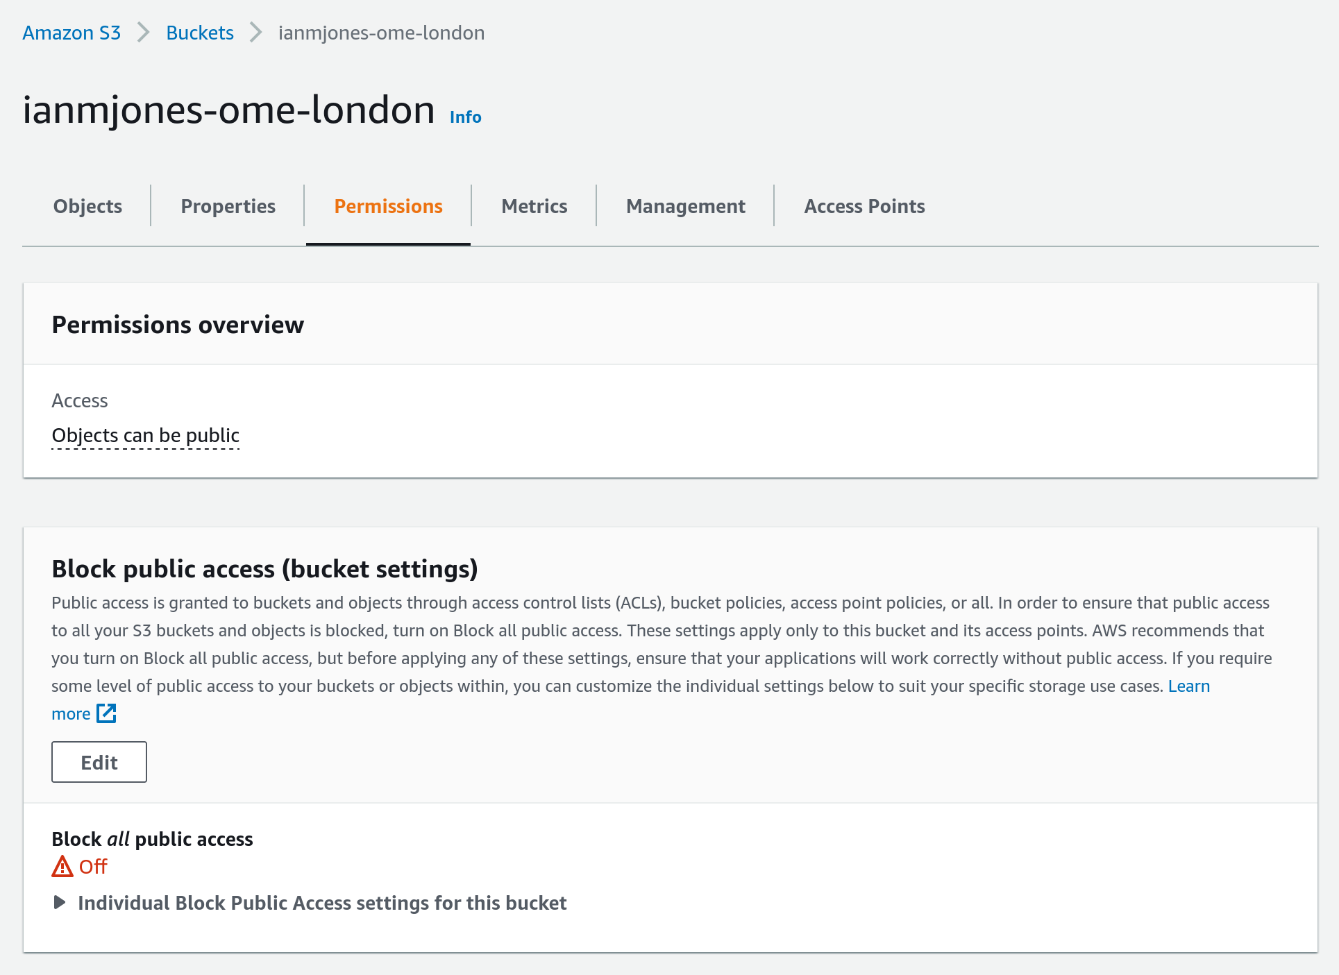Go to the Management tab
1339x975 pixels.
(685, 206)
